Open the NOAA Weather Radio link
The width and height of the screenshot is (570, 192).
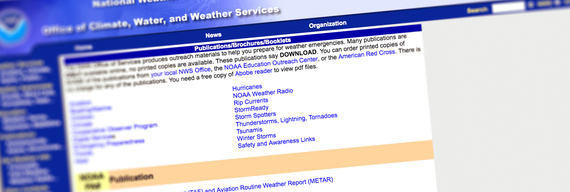[263, 93]
